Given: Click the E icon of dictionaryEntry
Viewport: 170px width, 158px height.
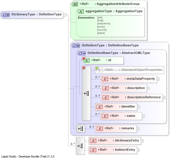Looking at the screenshot, I should point(93,141).
